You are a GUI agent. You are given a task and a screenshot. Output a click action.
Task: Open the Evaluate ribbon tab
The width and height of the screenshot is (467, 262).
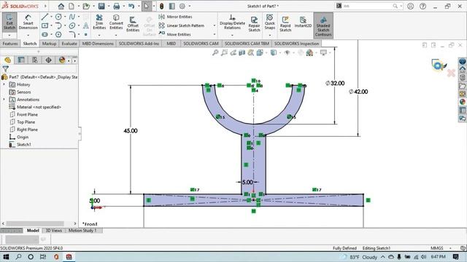point(69,44)
